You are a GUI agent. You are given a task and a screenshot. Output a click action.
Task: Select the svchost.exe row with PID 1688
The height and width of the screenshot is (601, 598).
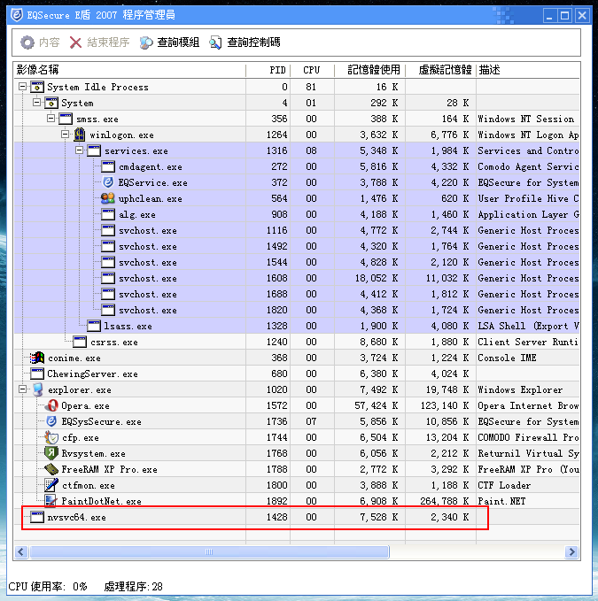[x=297, y=294]
